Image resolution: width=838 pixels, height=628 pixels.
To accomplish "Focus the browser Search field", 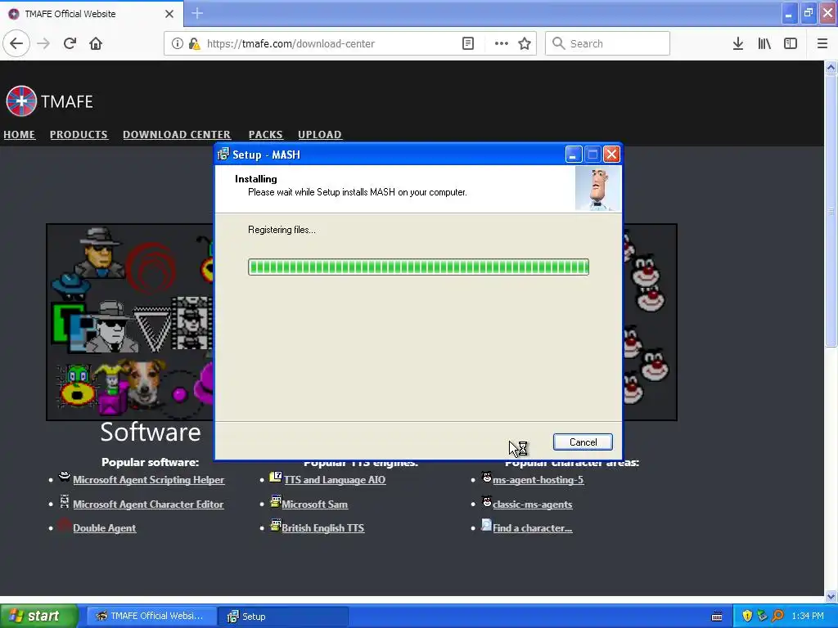I will coord(607,43).
